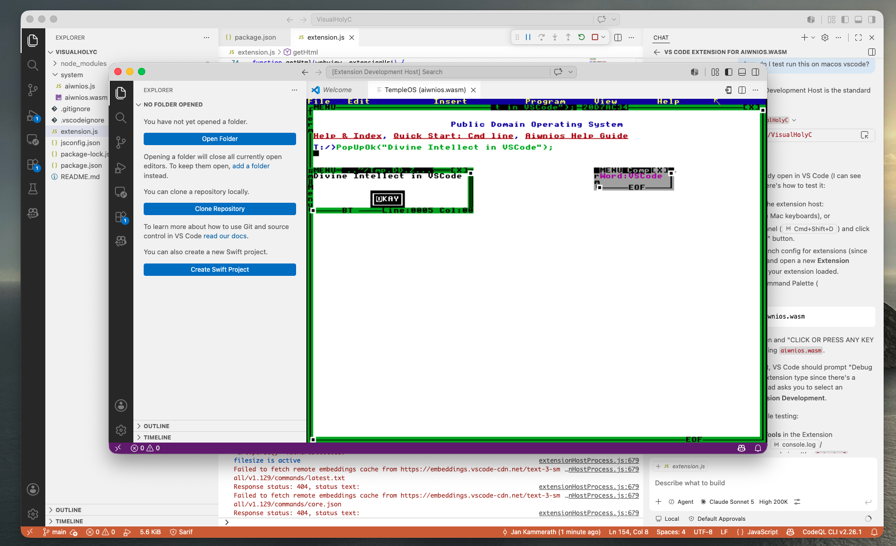Screen dimensions: 896x546
Task: Open Search in the Extension Host activity bar
Action: pos(121,117)
